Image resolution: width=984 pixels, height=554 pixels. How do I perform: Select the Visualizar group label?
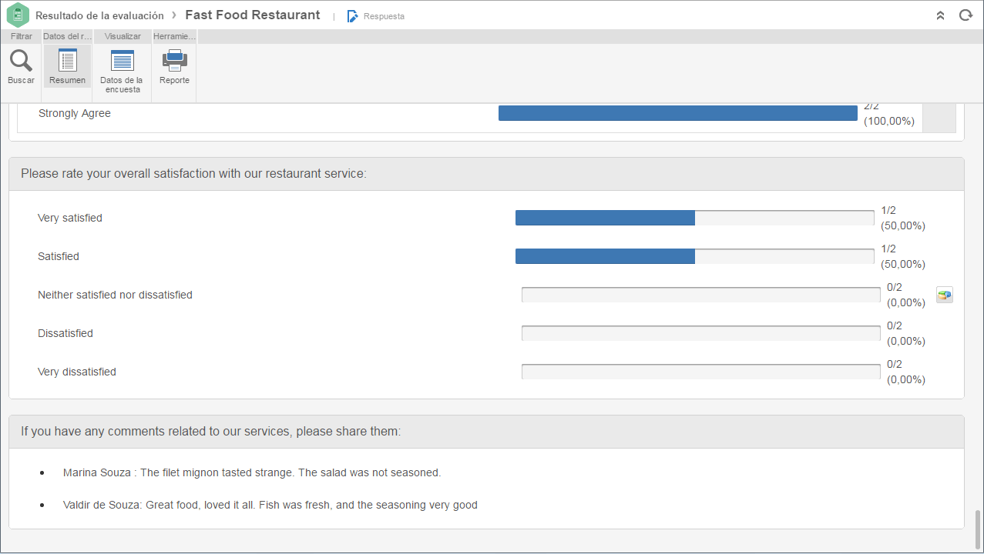[x=123, y=36]
